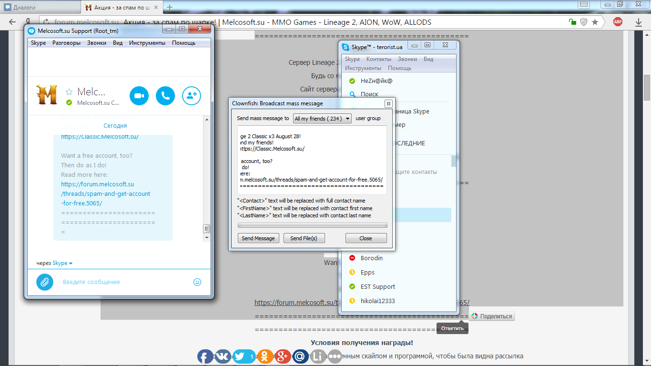Open a new browser tab
Viewport: 651px width, 366px height.
(x=170, y=7)
